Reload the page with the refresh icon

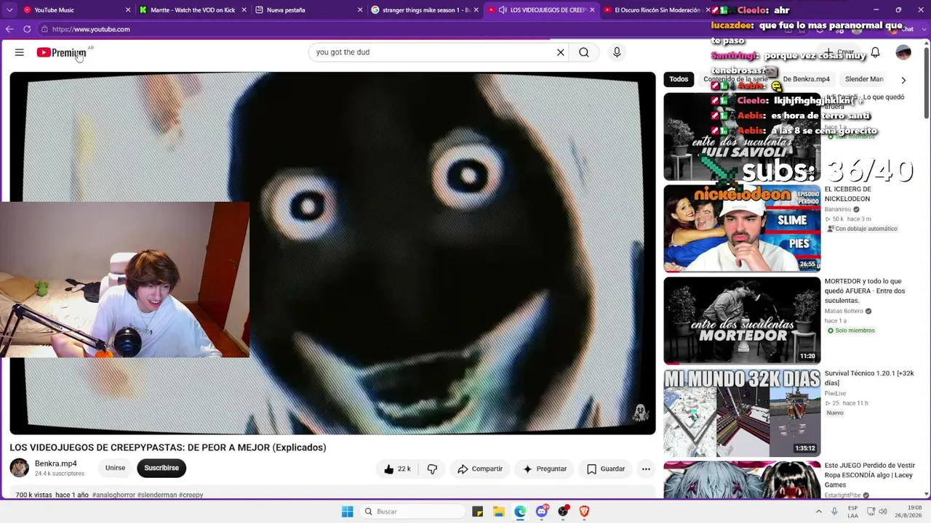coord(27,29)
